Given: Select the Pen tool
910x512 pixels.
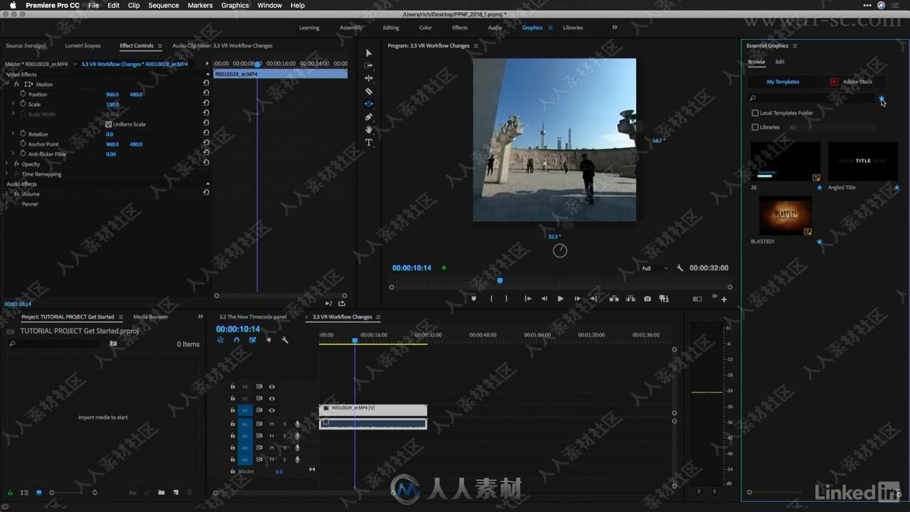Looking at the screenshot, I should click(368, 117).
